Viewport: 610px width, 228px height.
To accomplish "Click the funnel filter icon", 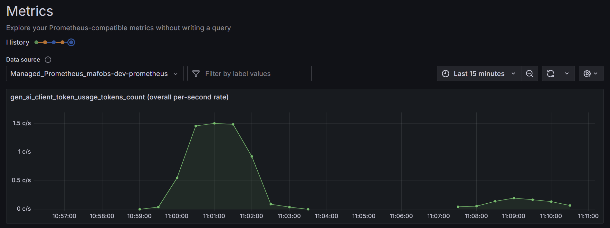I will 196,74.
